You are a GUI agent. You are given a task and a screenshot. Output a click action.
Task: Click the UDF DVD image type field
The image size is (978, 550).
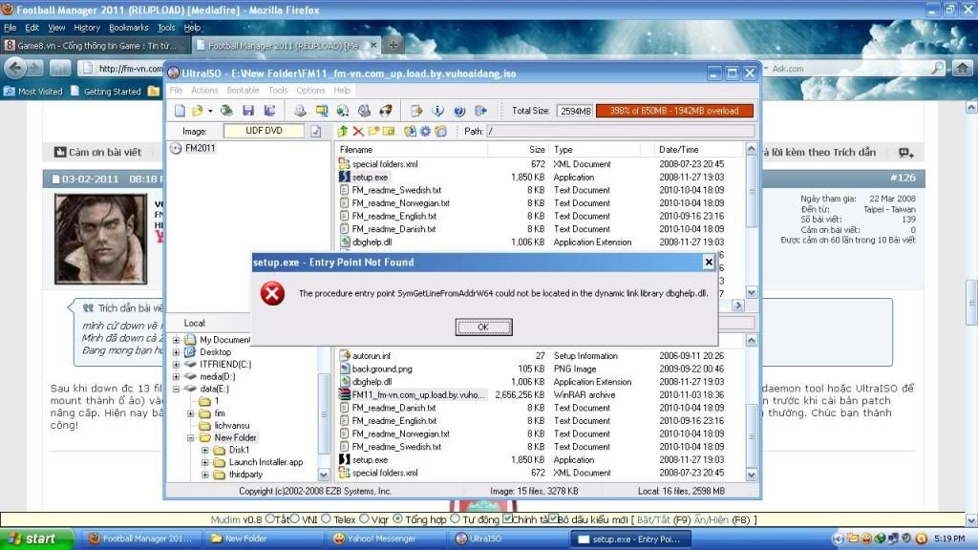tap(265, 132)
